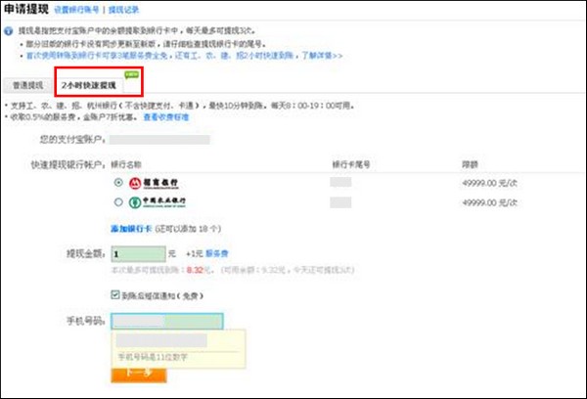This screenshot has width=587, height=399.
Task: Click the red 8.32 maximum amount value
Action: 195,270
